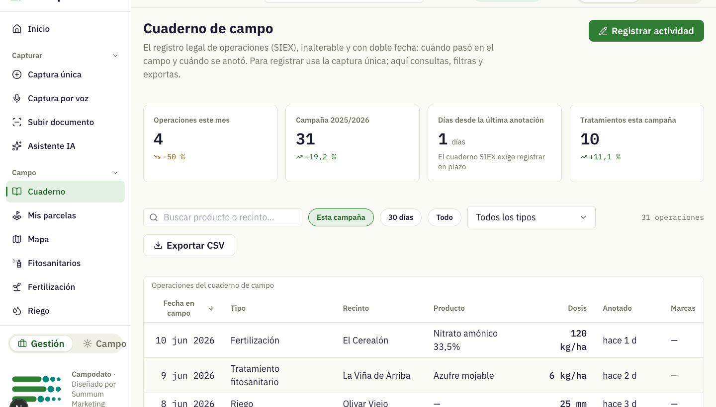Select the 30 días filter chip
The width and height of the screenshot is (716, 407).
click(401, 217)
